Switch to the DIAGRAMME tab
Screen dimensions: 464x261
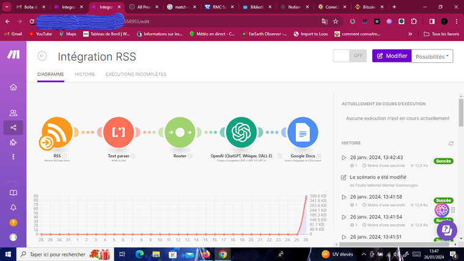tap(51, 75)
